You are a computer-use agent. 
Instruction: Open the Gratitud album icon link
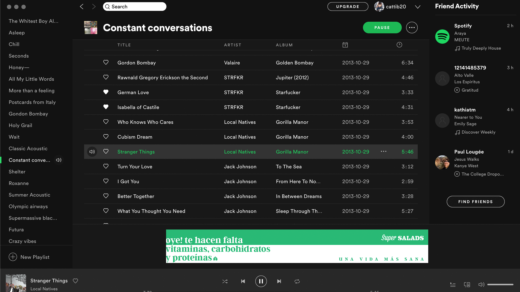[x=457, y=90]
